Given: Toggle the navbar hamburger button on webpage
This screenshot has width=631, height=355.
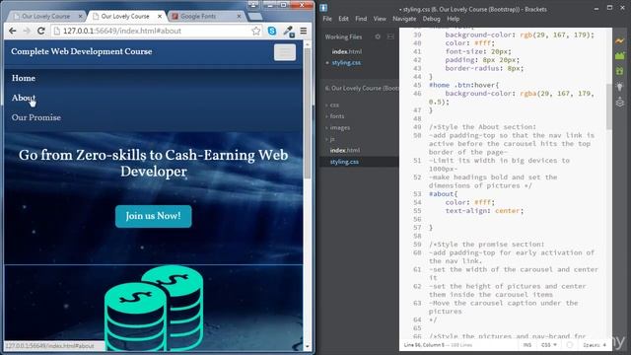Looking at the screenshot, I should click(x=285, y=52).
